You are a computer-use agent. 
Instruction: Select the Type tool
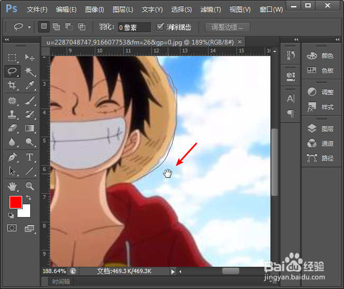coord(30,157)
